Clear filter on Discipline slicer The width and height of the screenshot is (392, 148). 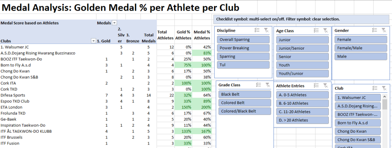point(266,31)
